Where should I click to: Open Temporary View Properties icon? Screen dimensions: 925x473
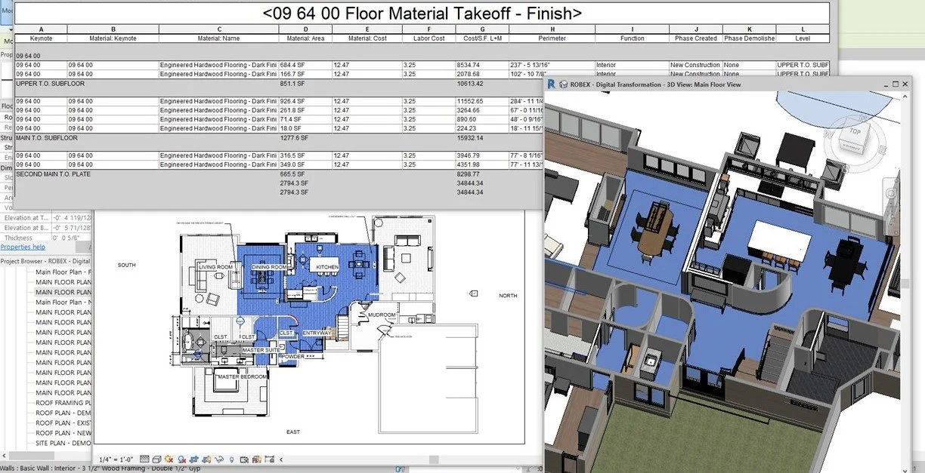pyautogui.click(x=244, y=459)
